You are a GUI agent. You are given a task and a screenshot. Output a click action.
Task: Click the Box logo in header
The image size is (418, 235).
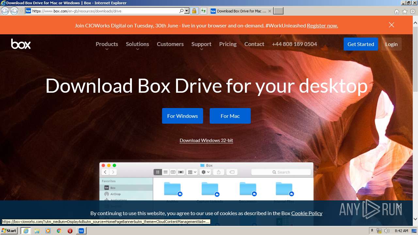21,44
